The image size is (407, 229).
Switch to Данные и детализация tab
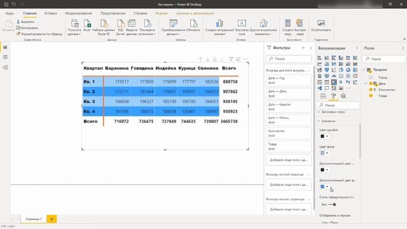point(195,13)
